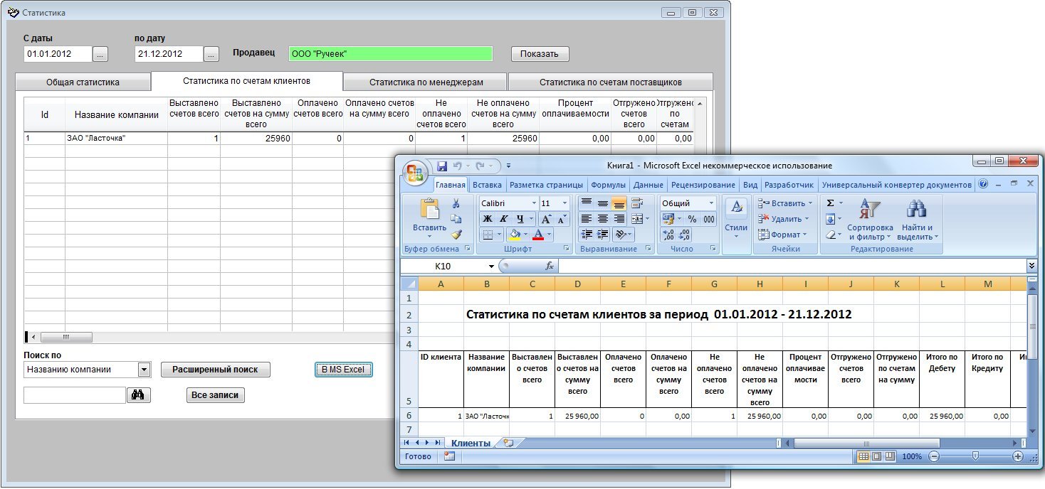Open the Calibri font name dropdown
The image size is (1045, 489).
point(533,203)
